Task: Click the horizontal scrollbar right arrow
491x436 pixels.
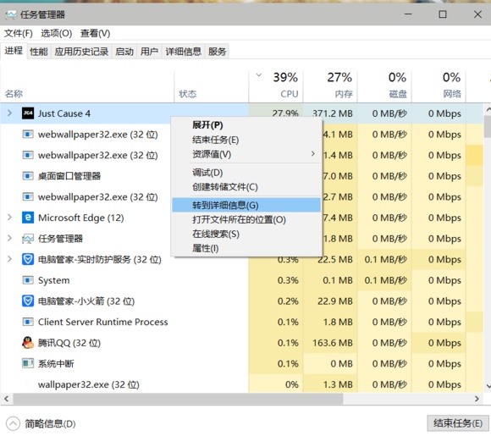Action: tap(477, 399)
